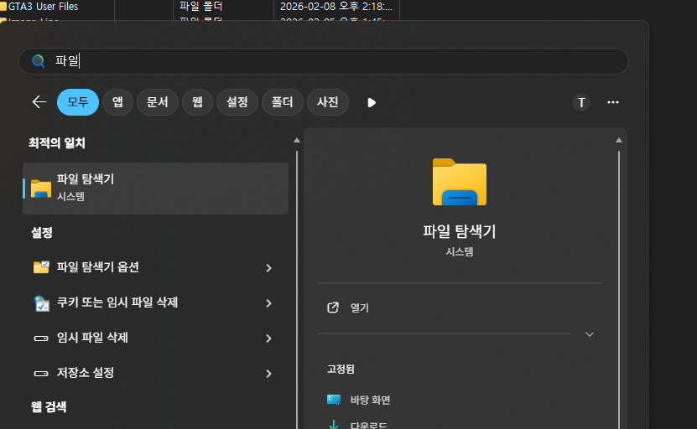
Task: Select the 설정 filter tab
Action: coord(237,102)
